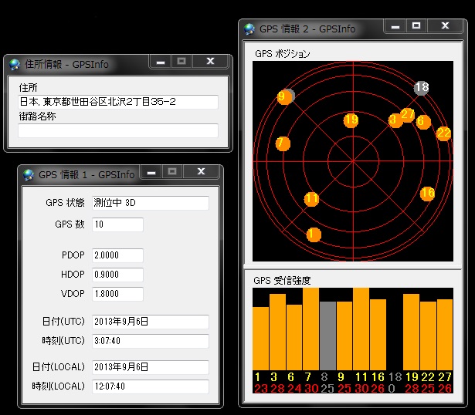Click the 時刻(LOCAL) field showing 12:07:40

[x=151, y=386]
